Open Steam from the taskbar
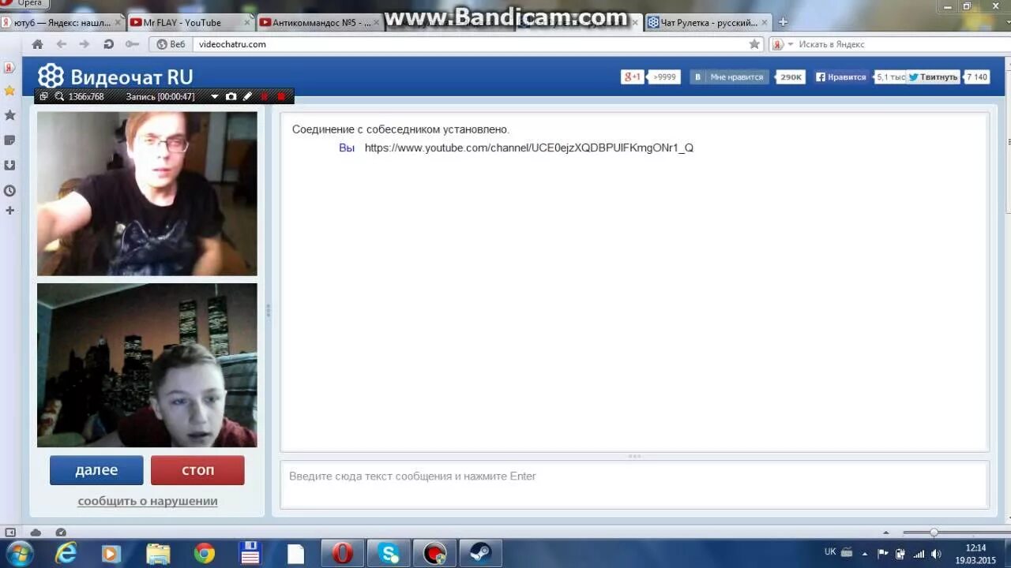The width and height of the screenshot is (1011, 568). click(x=479, y=554)
